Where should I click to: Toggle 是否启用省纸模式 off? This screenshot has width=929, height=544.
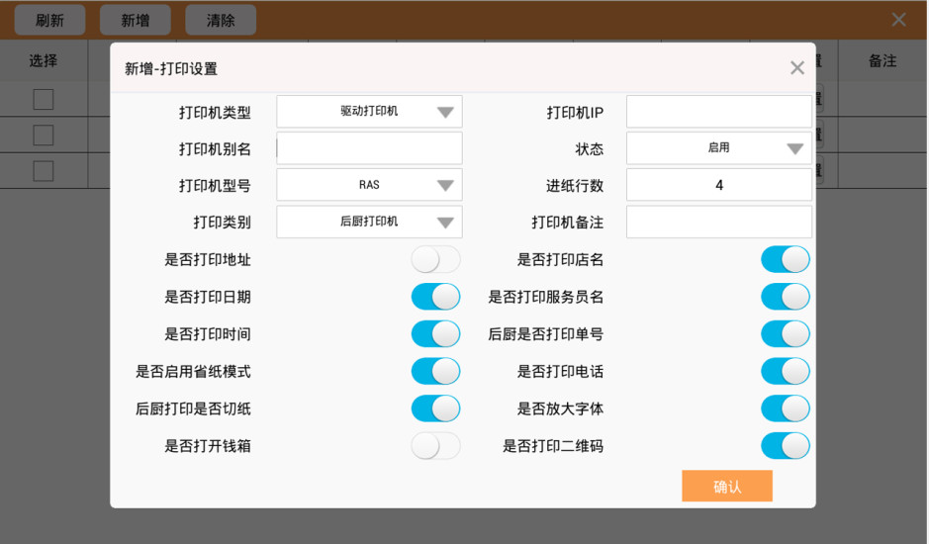point(435,372)
